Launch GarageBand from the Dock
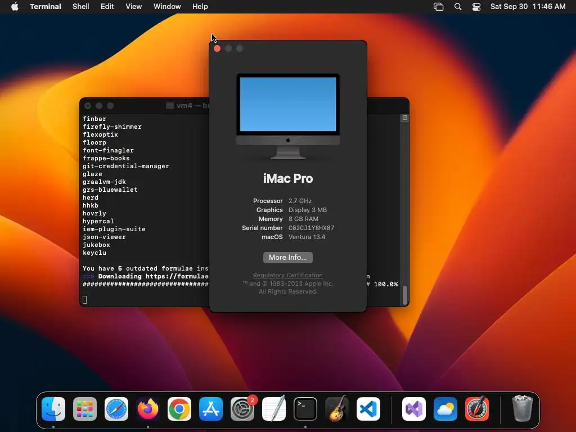Viewport: 576px width, 432px height. pos(337,409)
